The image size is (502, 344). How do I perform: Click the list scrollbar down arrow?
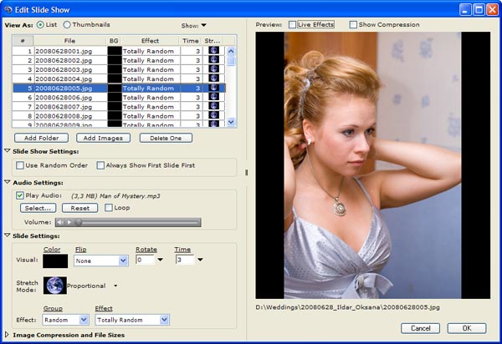coord(231,122)
